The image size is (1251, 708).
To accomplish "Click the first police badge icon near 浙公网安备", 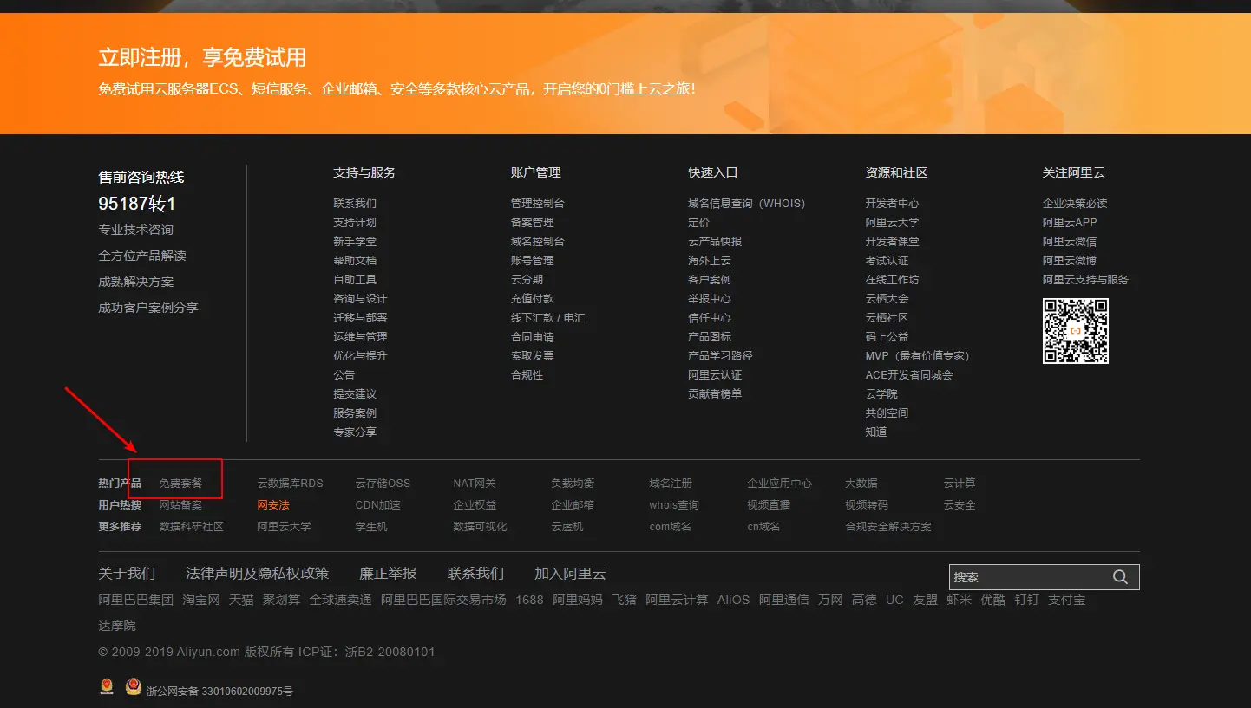I will 106,685.
